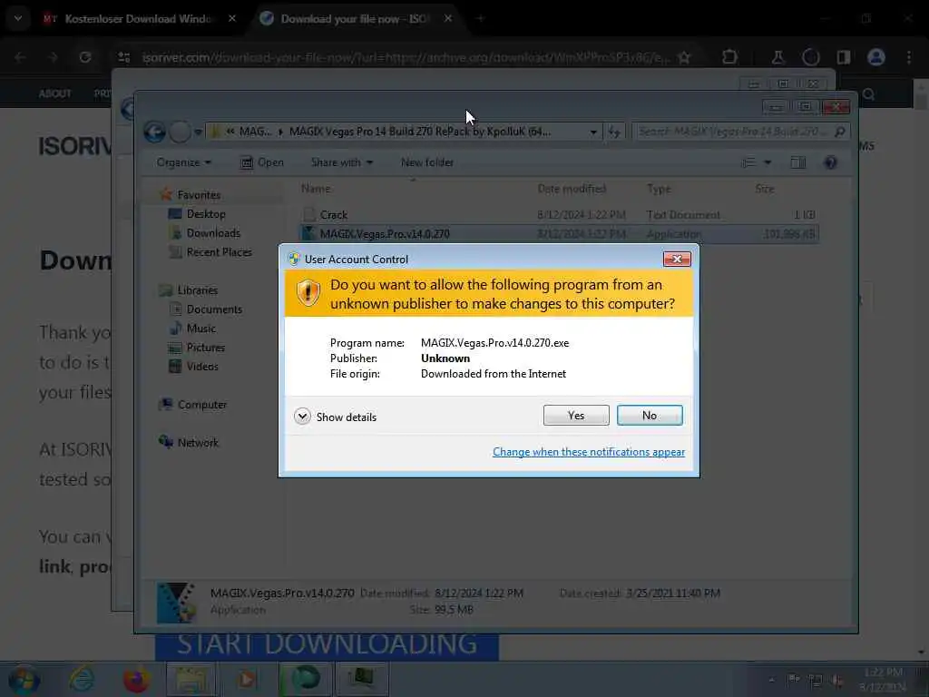The image size is (929, 697).
Task: Open a new browser tab
Action: tap(481, 18)
